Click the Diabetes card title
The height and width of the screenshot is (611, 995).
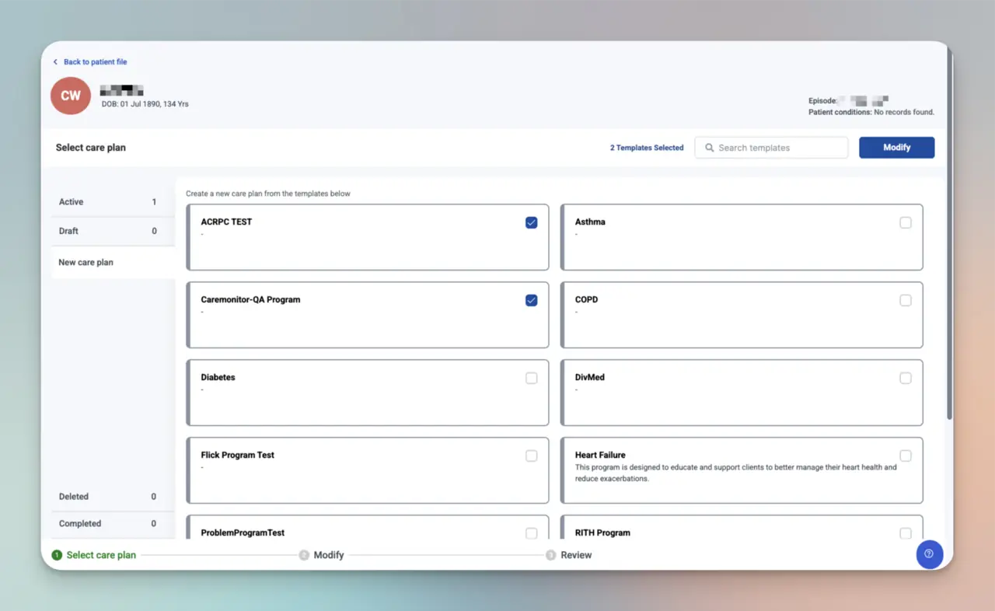(218, 377)
